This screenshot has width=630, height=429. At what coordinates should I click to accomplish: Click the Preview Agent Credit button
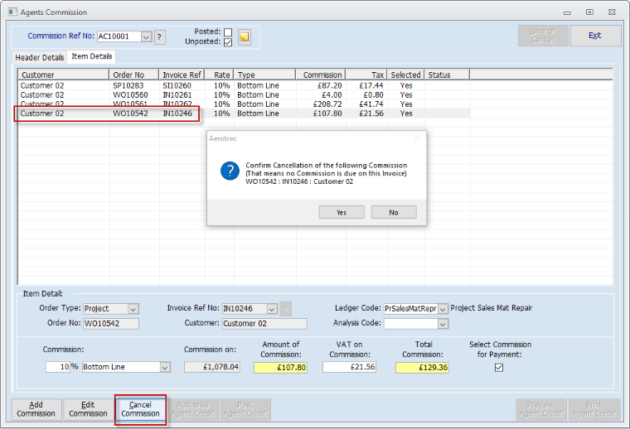point(540,409)
